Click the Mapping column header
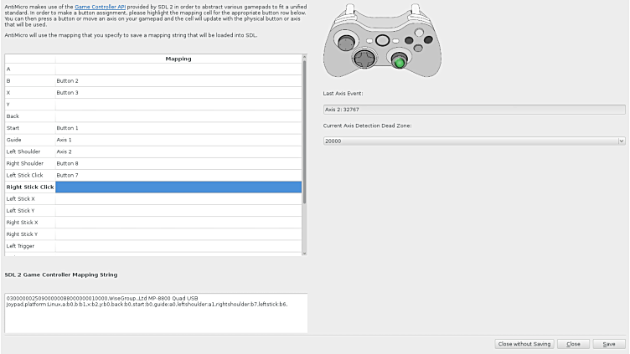Screen dimensions: 630x354 point(178,59)
